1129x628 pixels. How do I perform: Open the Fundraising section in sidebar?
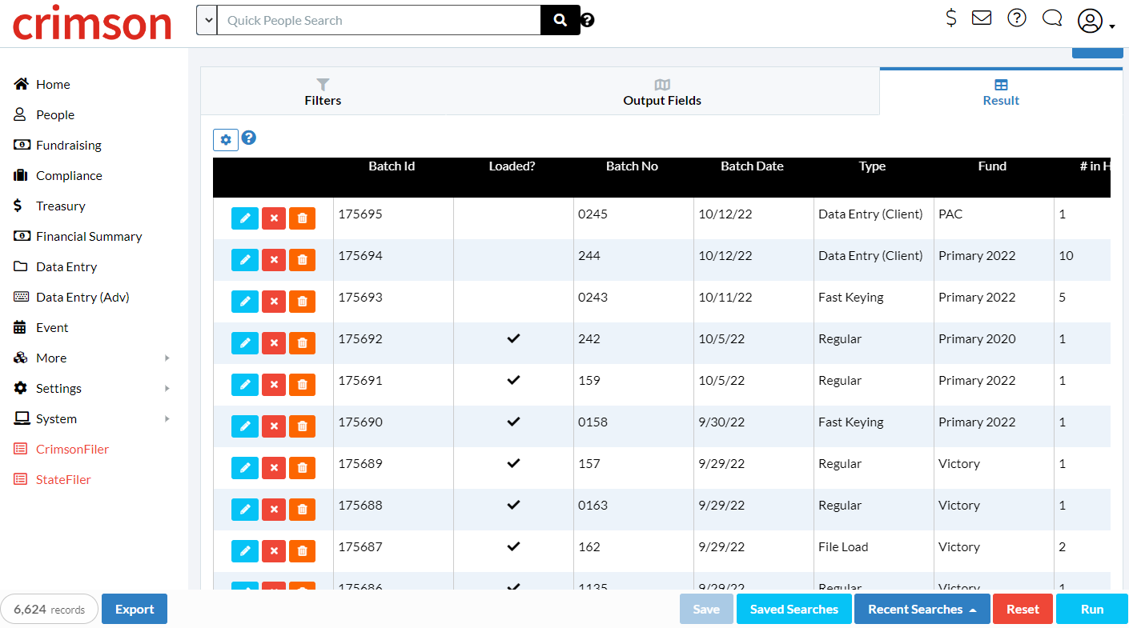[x=68, y=145]
